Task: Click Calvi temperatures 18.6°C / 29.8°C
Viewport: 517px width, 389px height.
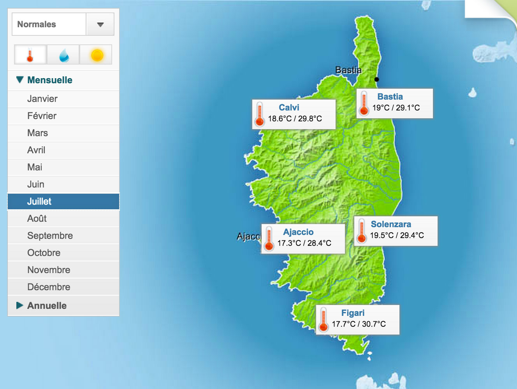Action: point(295,119)
